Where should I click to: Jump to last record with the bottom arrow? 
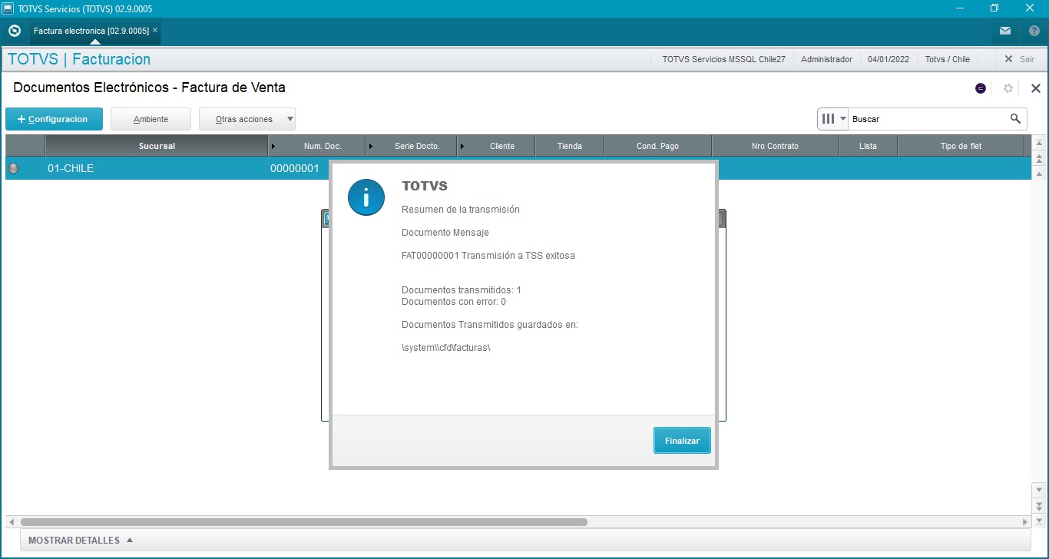click(x=1039, y=521)
